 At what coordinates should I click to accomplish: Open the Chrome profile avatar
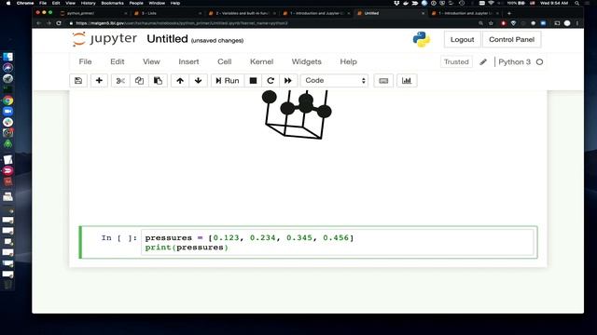[x=567, y=23]
